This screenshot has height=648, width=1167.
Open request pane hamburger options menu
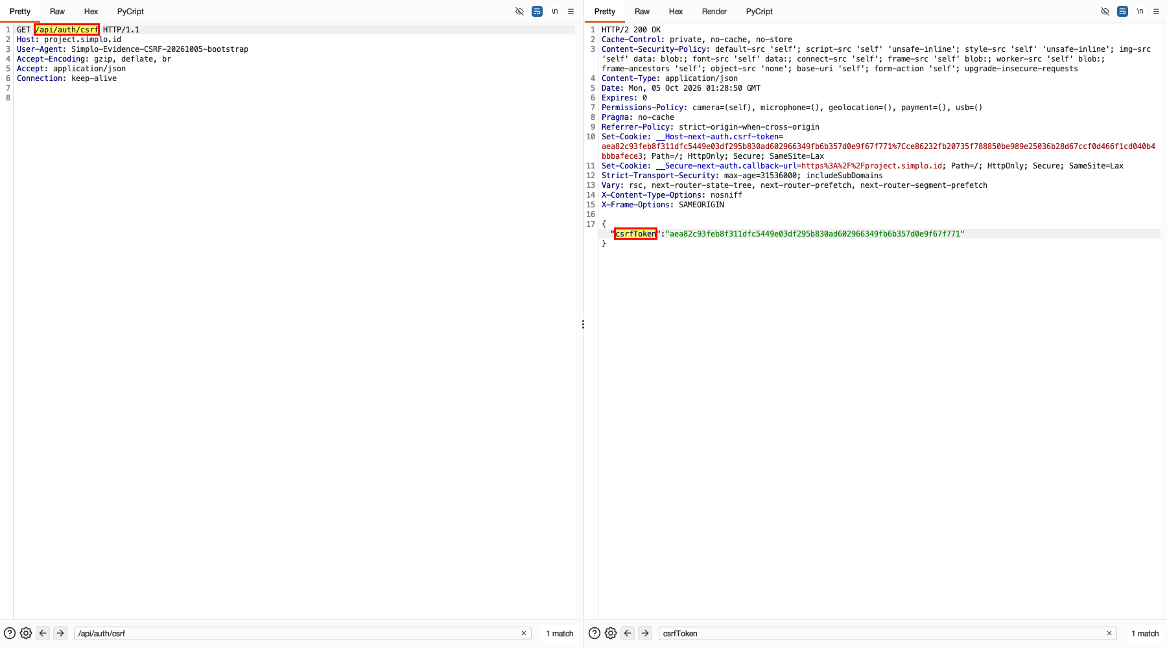[x=571, y=12]
